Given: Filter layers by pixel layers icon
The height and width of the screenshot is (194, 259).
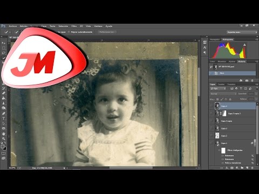Looking at the screenshot, I should (x=232, y=88).
